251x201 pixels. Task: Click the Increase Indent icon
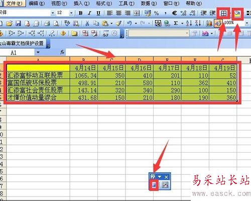tap(212, 13)
